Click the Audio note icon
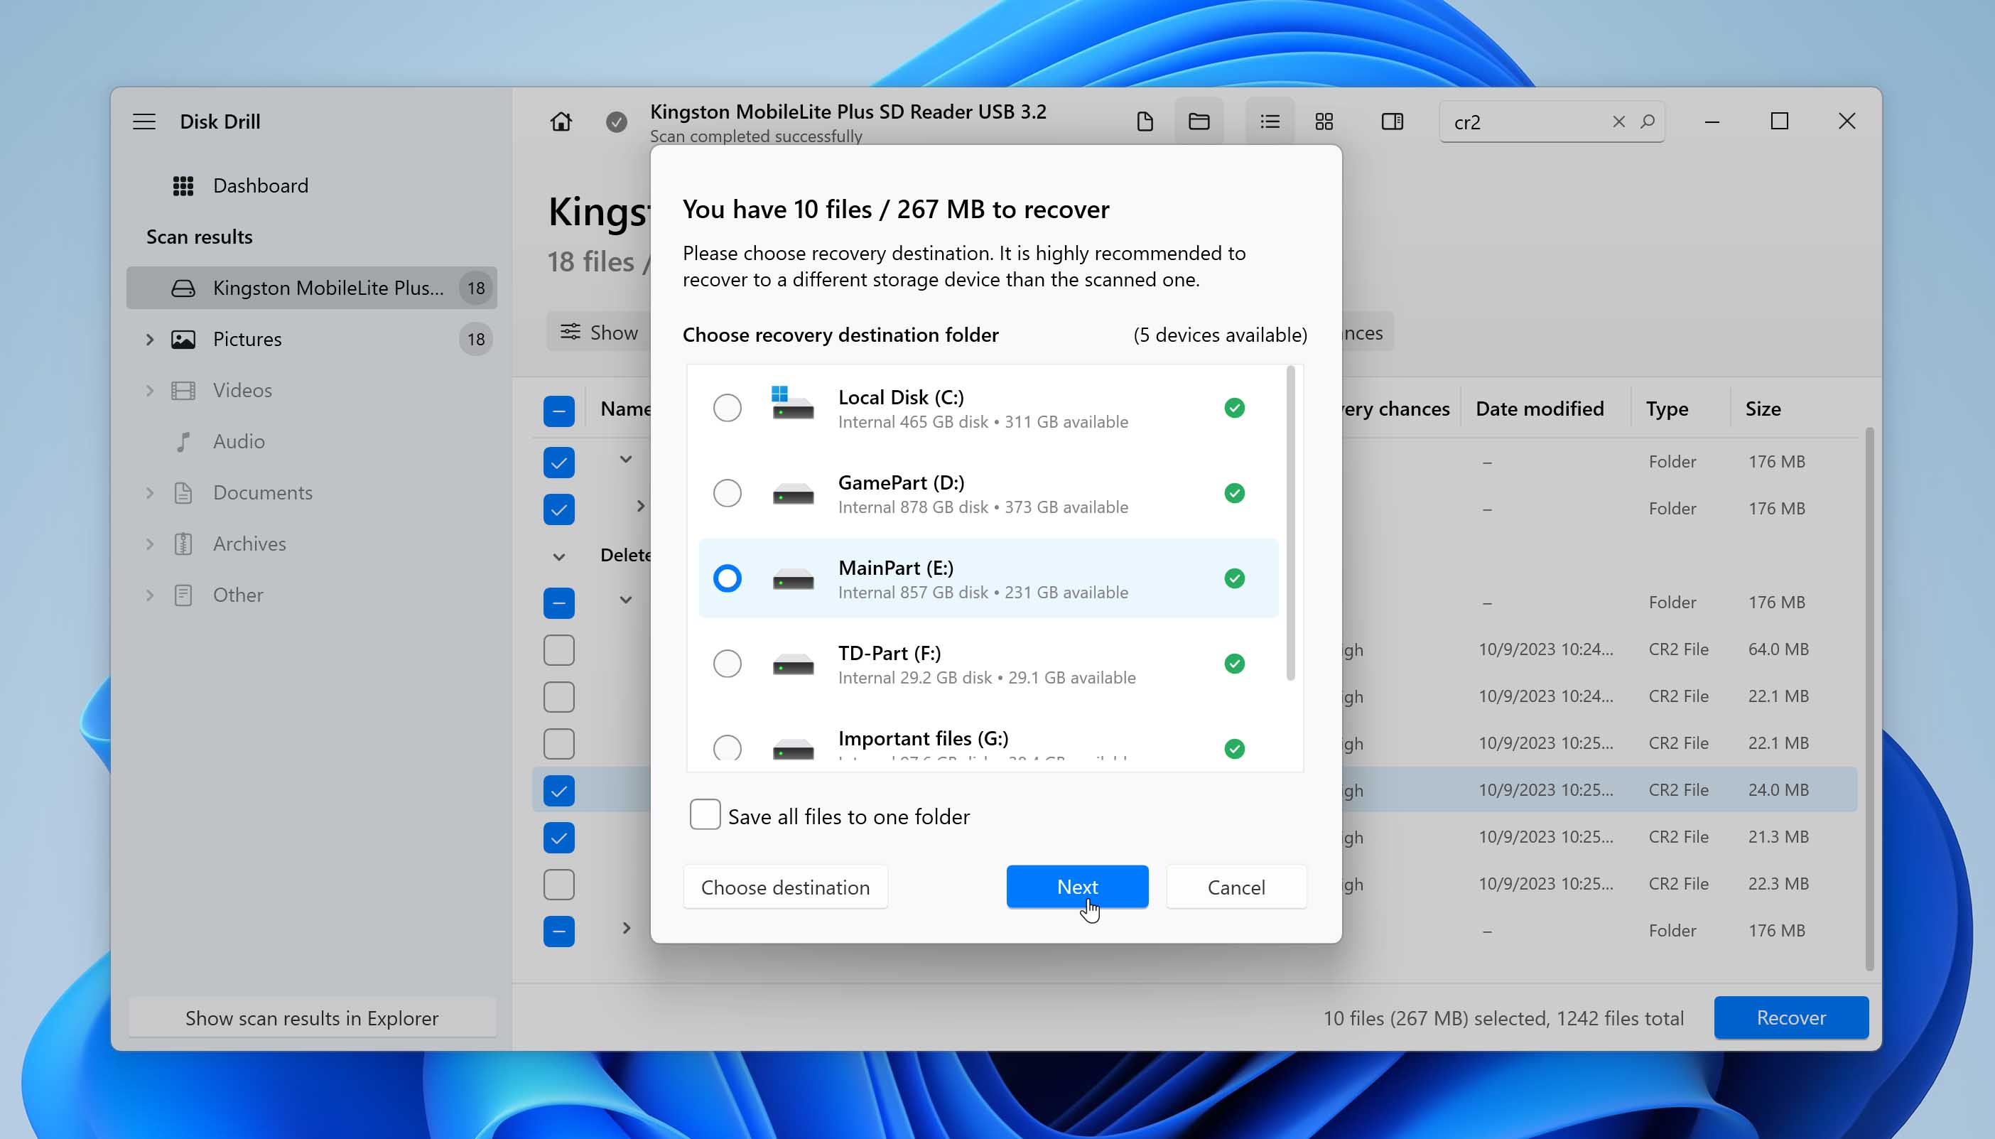Image resolution: width=1995 pixels, height=1139 pixels. pyautogui.click(x=183, y=441)
